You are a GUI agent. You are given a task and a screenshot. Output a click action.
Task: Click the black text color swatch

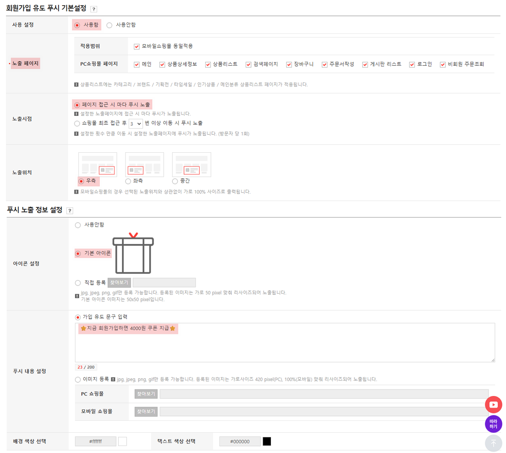click(267, 442)
